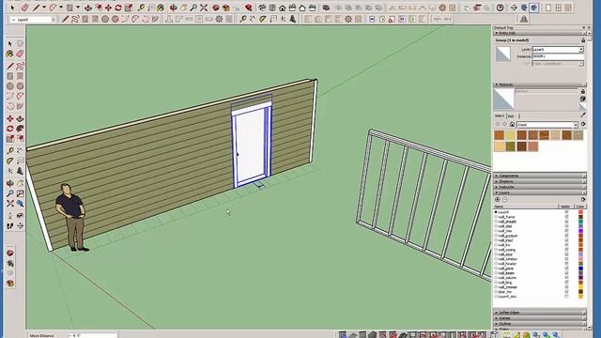The image size is (601, 338).
Task: Choose the first wood material swatch
Action: pos(499,135)
